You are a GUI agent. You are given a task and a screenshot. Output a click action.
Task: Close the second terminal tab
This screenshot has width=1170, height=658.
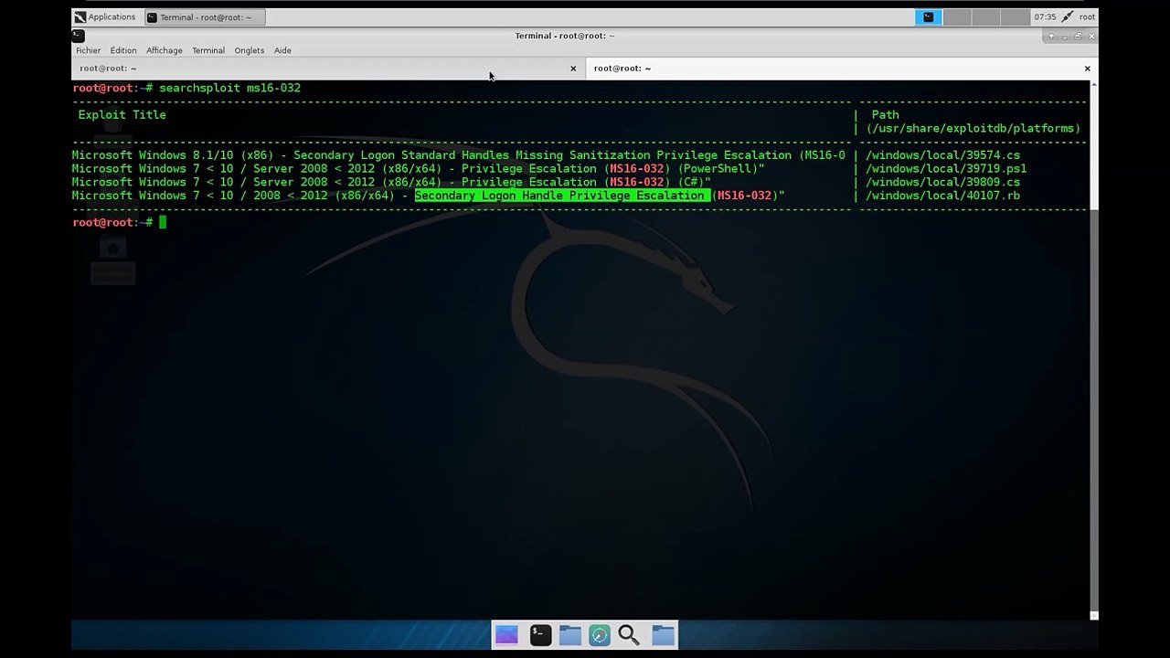[x=1087, y=69]
